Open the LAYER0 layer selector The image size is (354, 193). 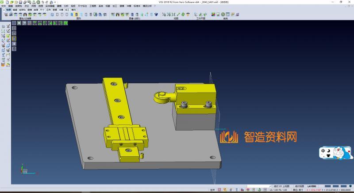click(312, 186)
